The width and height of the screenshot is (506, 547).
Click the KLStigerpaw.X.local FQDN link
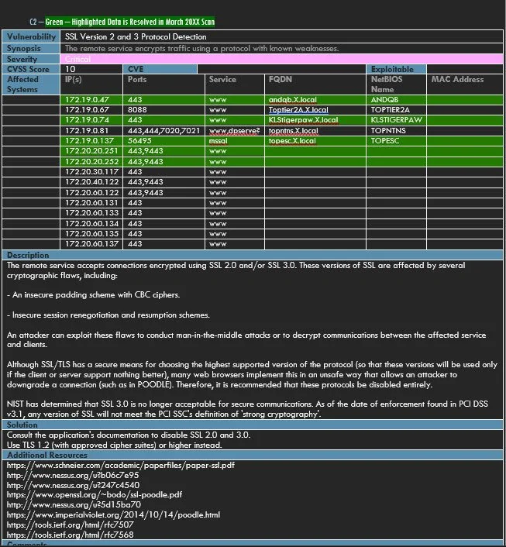[303, 120]
